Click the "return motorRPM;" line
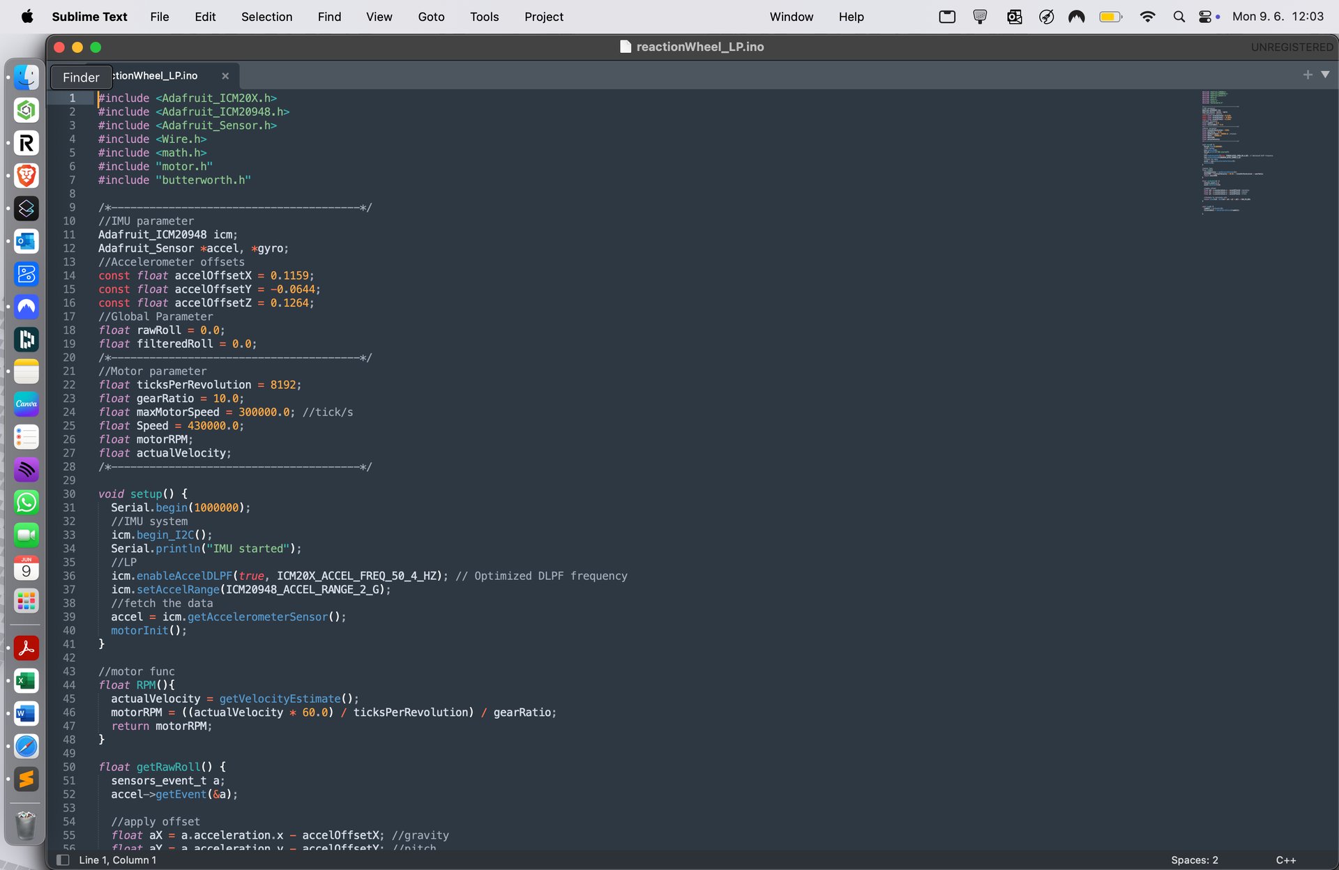This screenshot has width=1339, height=870. tap(162, 726)
